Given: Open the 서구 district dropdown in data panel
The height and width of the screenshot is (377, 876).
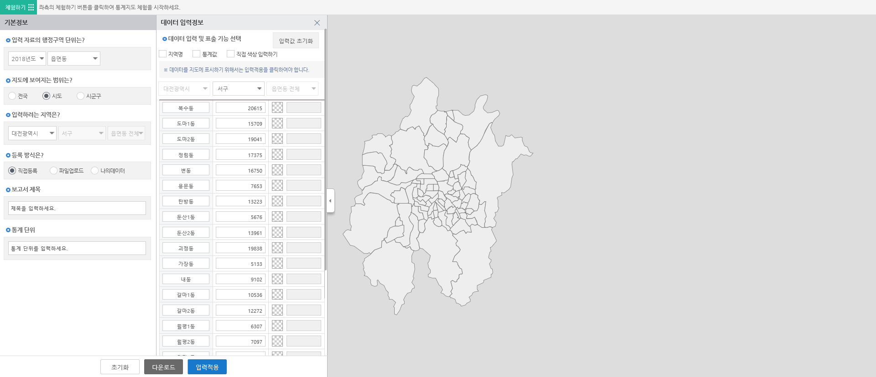Looking at the screenshot, I should [x=239, y=89].
